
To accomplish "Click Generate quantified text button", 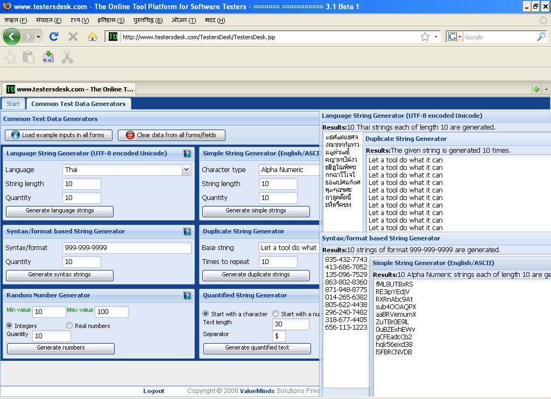I will click(x=257, y=348).
